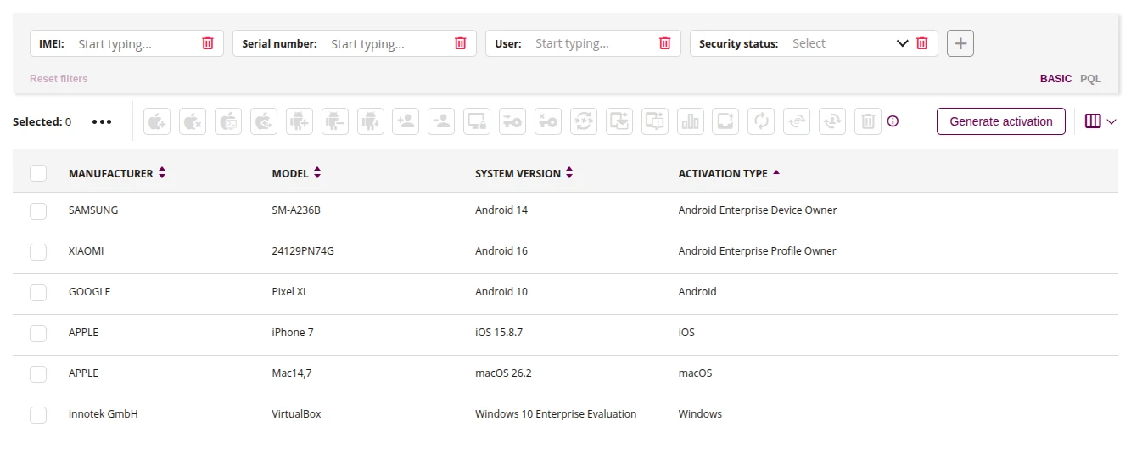Remove the IMEI filter with its trash icon
This screenshot has height=449, width=1131.
click(x=208, y=43)
